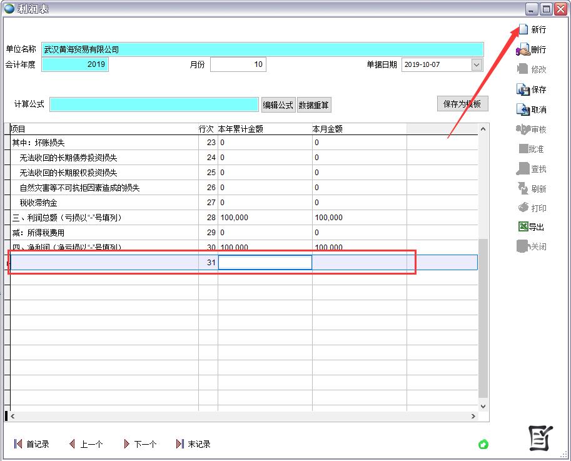Click the 数据重算 (Recalculate Data) button
Viewport: 571px width, 461px height.
point(315,104)
